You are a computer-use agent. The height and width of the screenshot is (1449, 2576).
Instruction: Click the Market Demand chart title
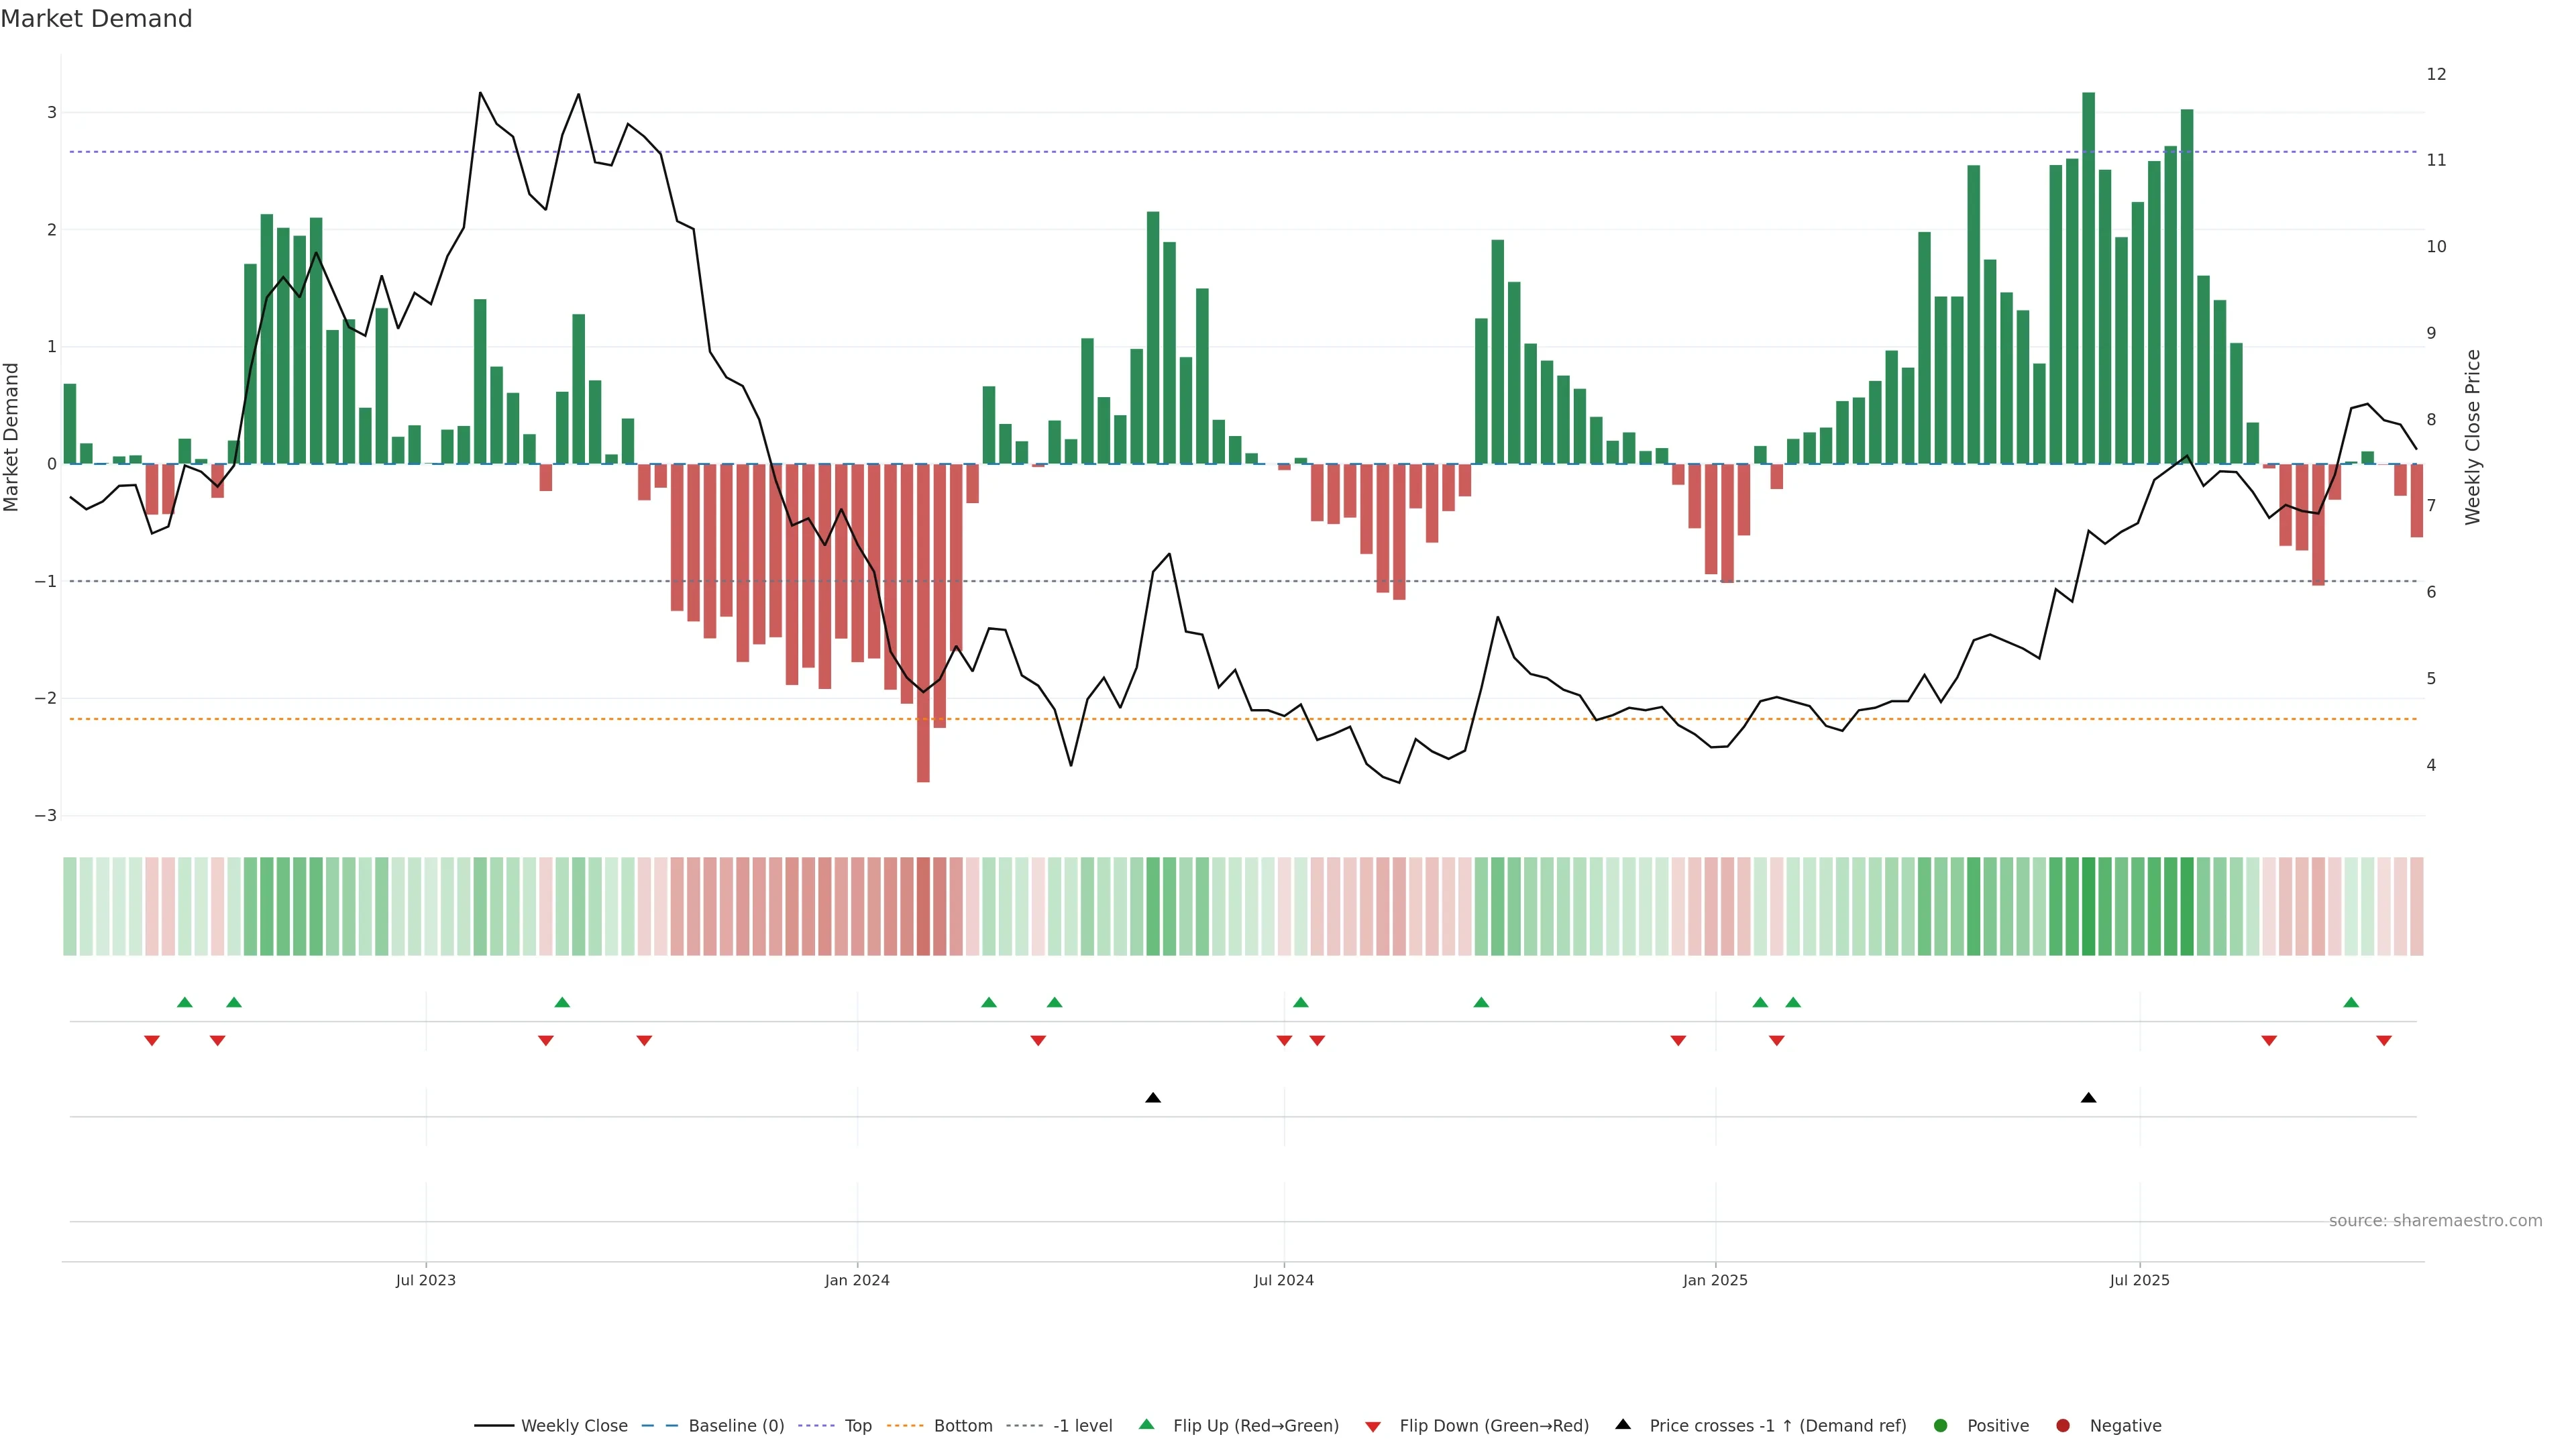coord(96,19)
